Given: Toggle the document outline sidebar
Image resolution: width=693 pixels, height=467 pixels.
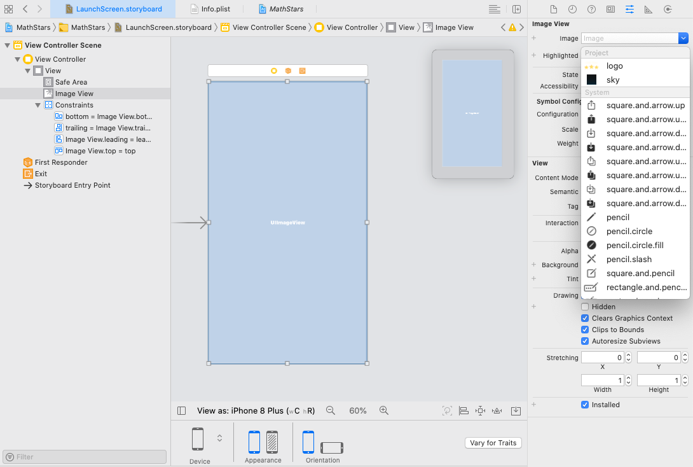Looking at the screenshot, I should tap(181, 411).
